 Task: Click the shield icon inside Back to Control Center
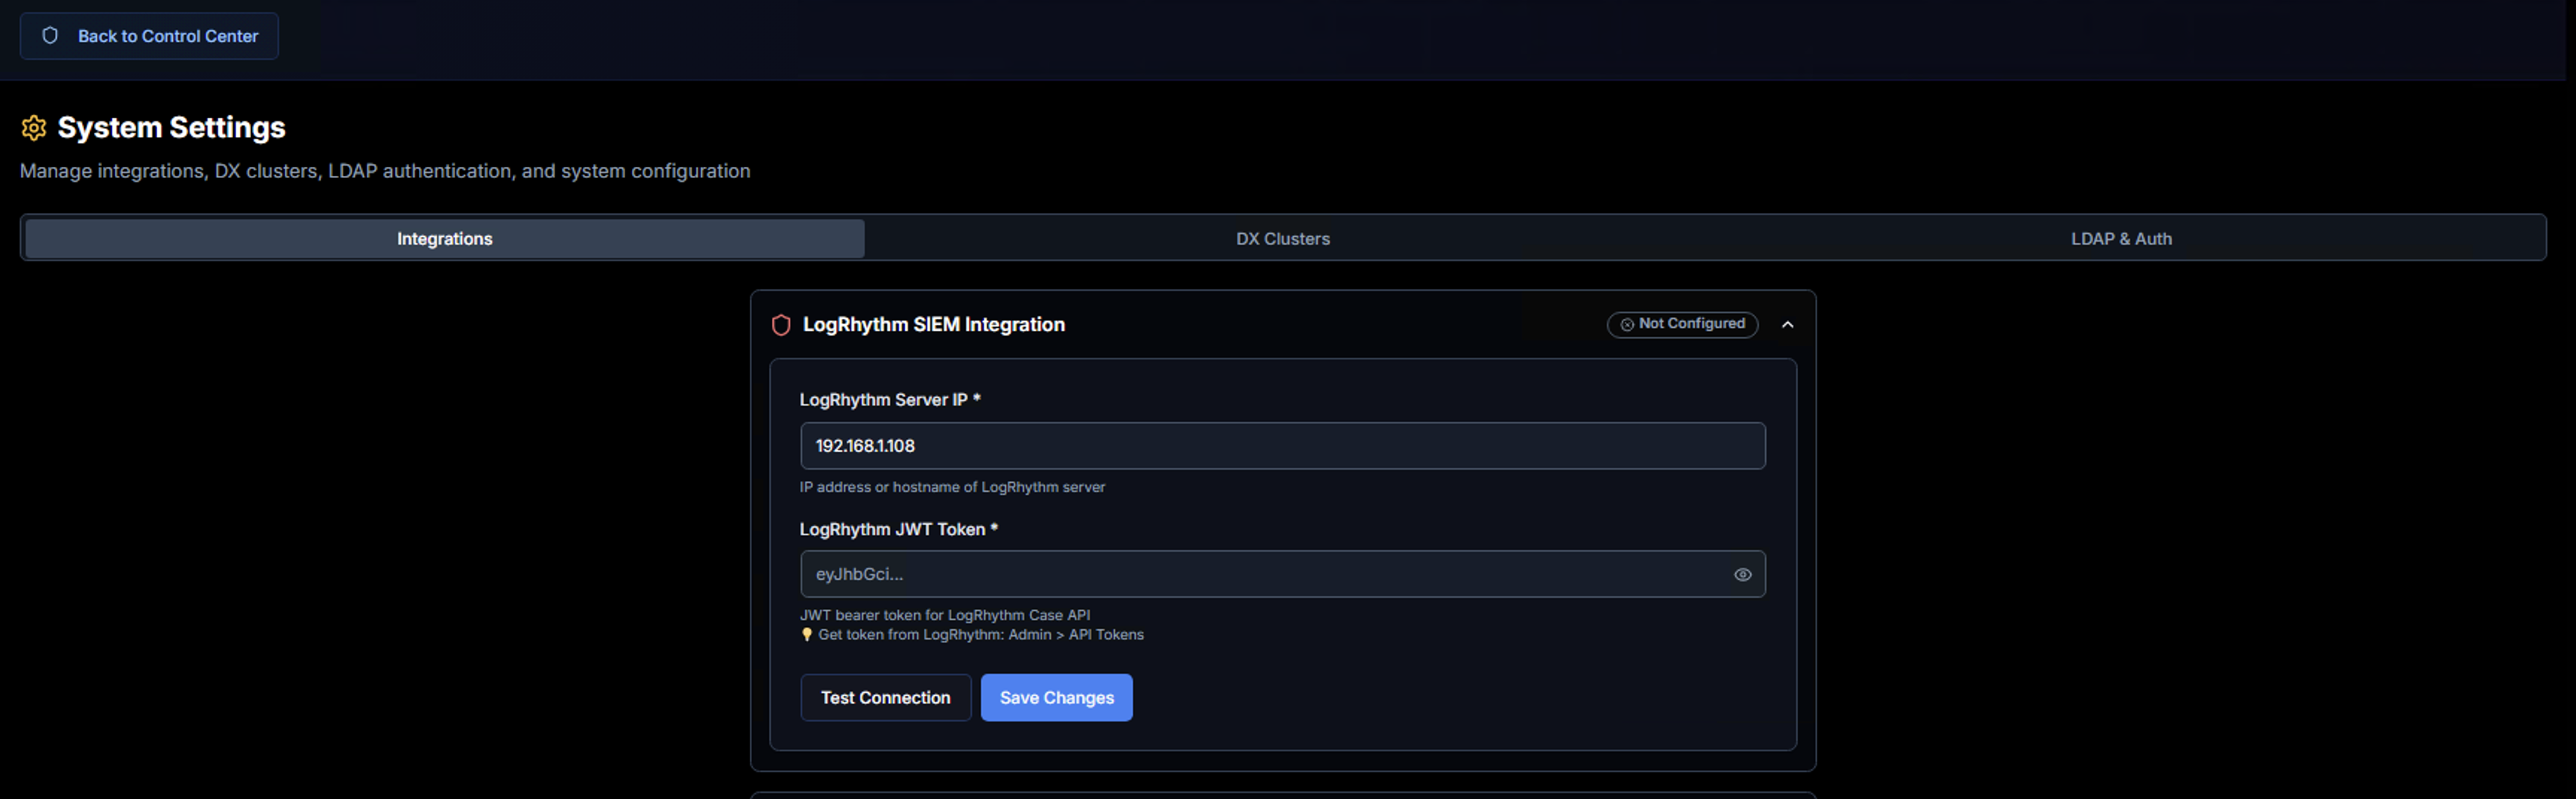point(50,35)
